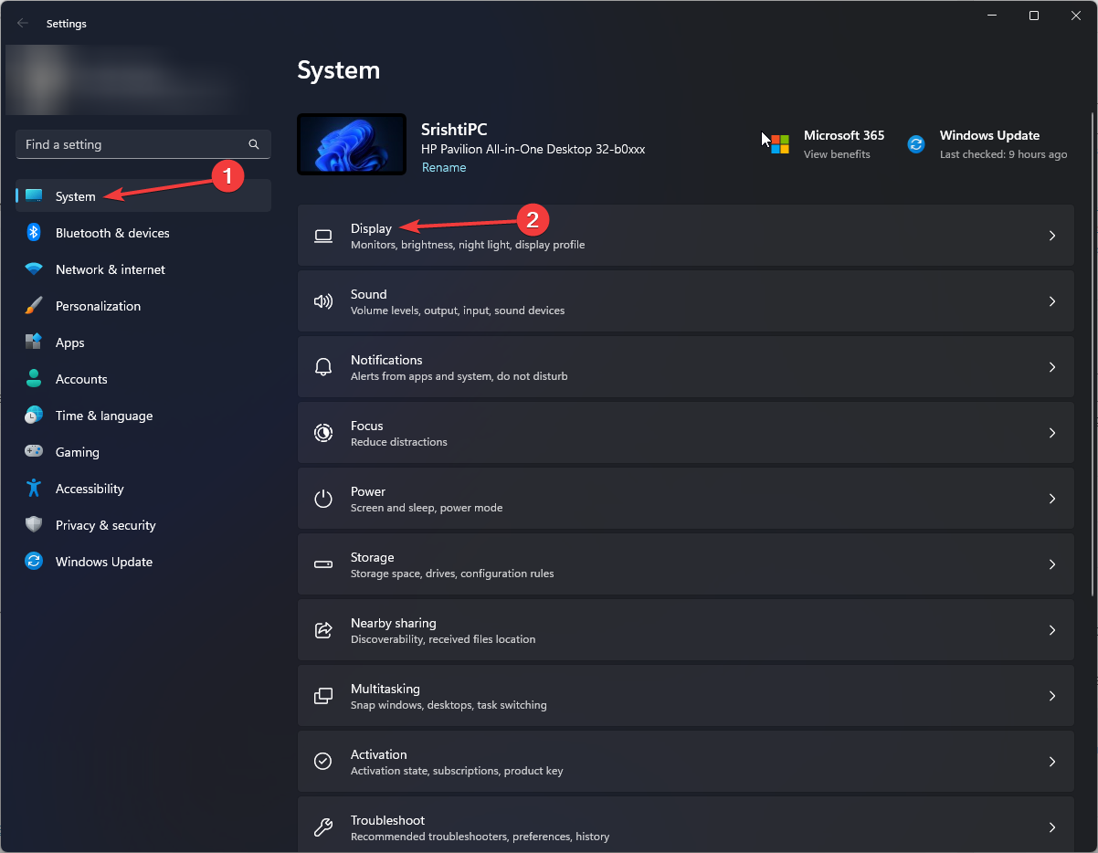Click the Multitasking windows icon

point(323,696)
